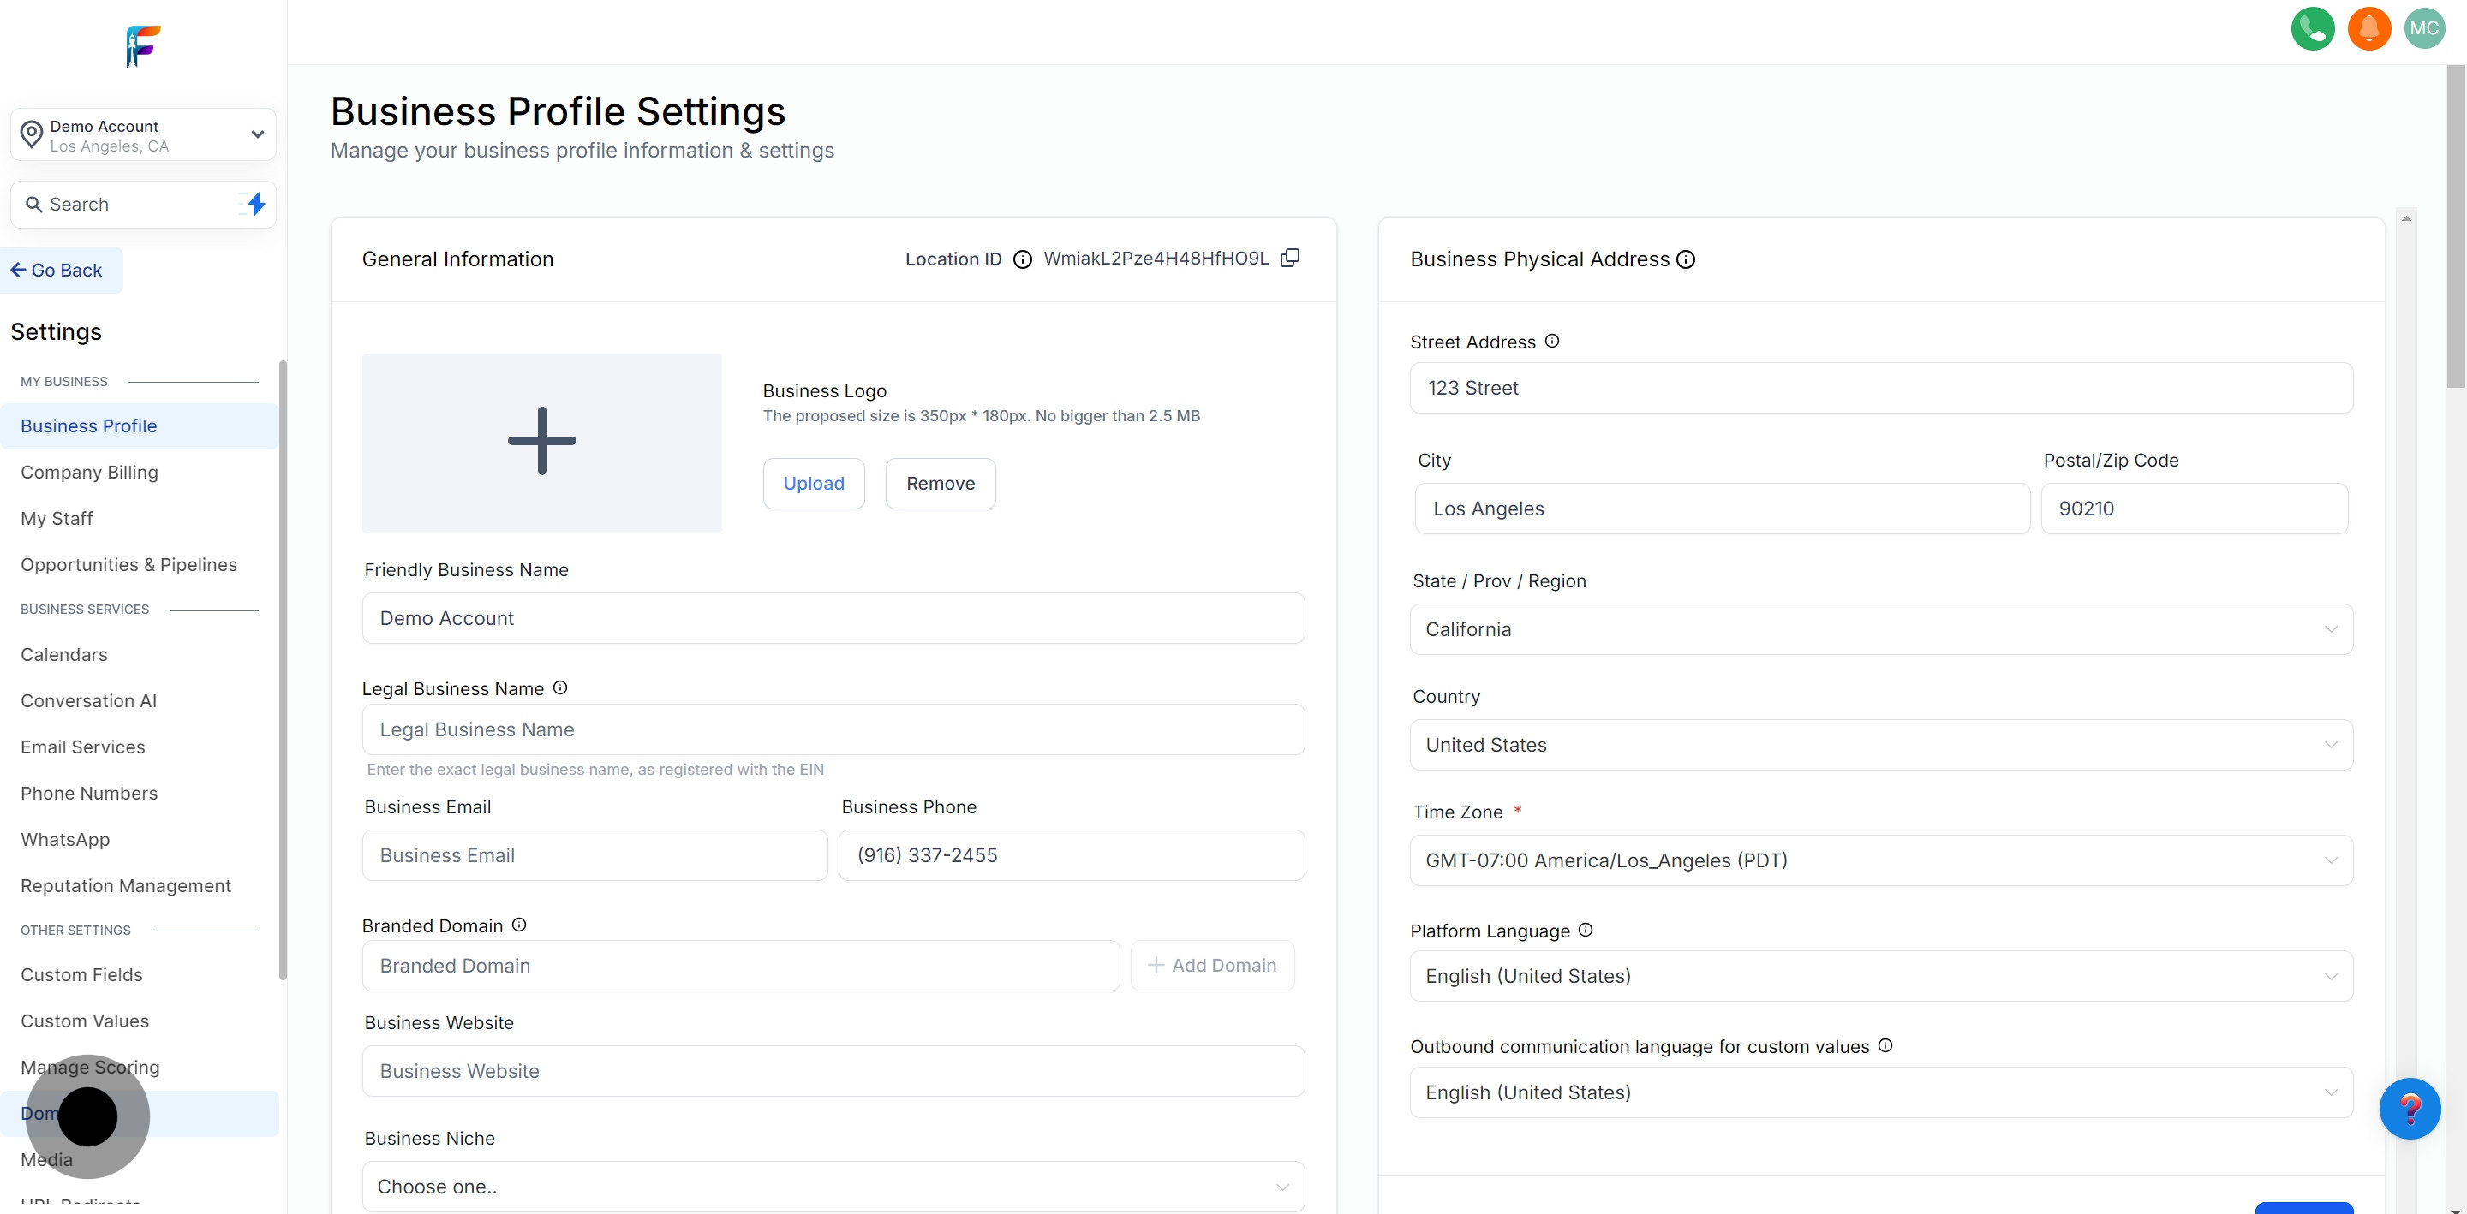Navigate to Custom Fields

[x=81, y=974]
